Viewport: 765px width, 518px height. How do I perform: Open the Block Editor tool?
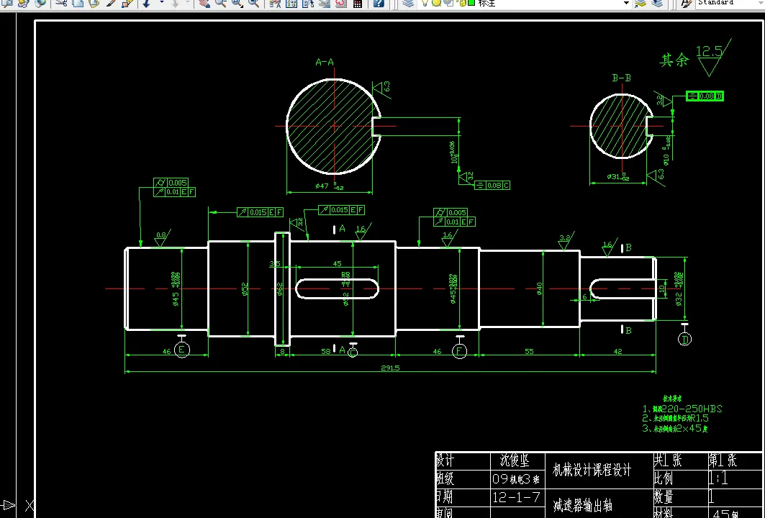coord(128,4)
